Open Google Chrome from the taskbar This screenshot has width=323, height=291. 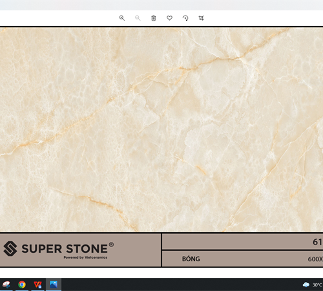22,285
